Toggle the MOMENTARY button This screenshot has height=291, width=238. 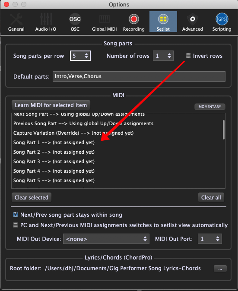[x=210, y=107]
